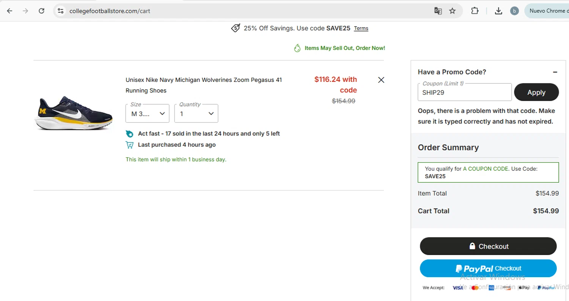Click the cart icon beside Last purchased

tap(130, 145)
